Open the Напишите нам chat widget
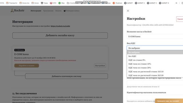Screen dimensions: 183x103 pos(169,101)
